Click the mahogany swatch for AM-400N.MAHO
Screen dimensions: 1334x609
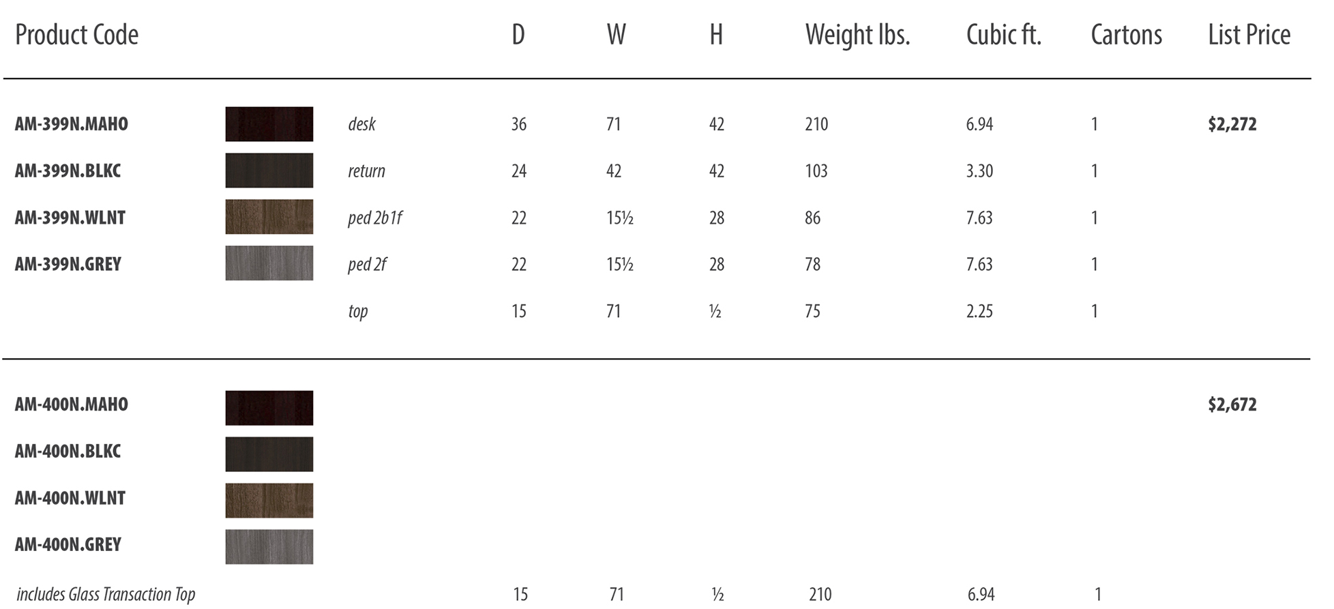coord(269,408)
